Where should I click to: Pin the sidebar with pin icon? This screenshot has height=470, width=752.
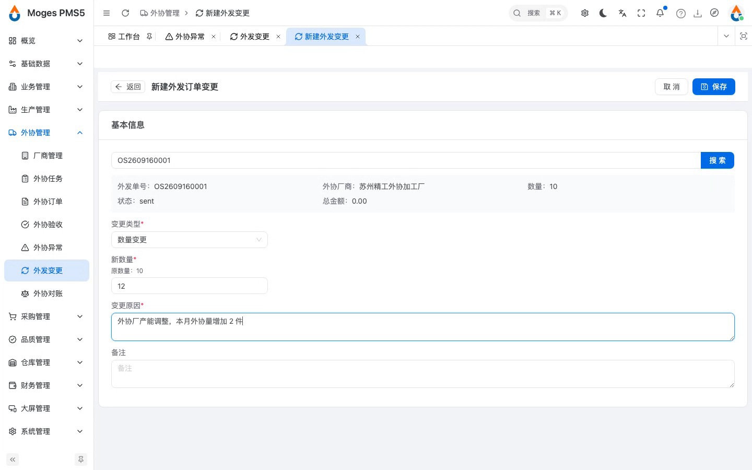[x=81, y=460]
